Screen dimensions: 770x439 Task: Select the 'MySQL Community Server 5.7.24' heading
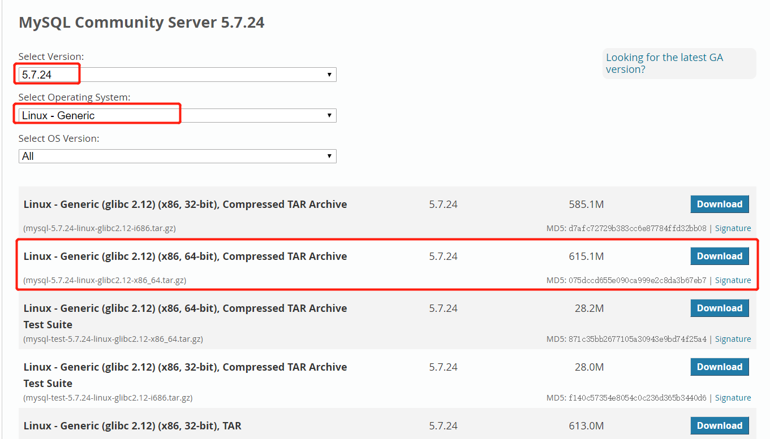point(141,23)
